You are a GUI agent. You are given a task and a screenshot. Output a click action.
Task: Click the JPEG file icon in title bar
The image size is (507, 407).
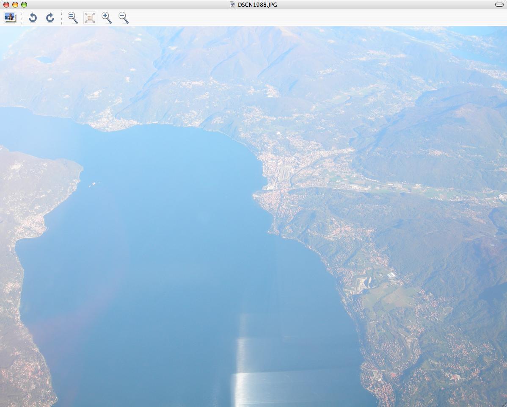coord(232,5)
